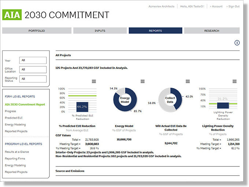Click the 125 Projects included in analysis text
249x187 pixels.
(92, 68)
